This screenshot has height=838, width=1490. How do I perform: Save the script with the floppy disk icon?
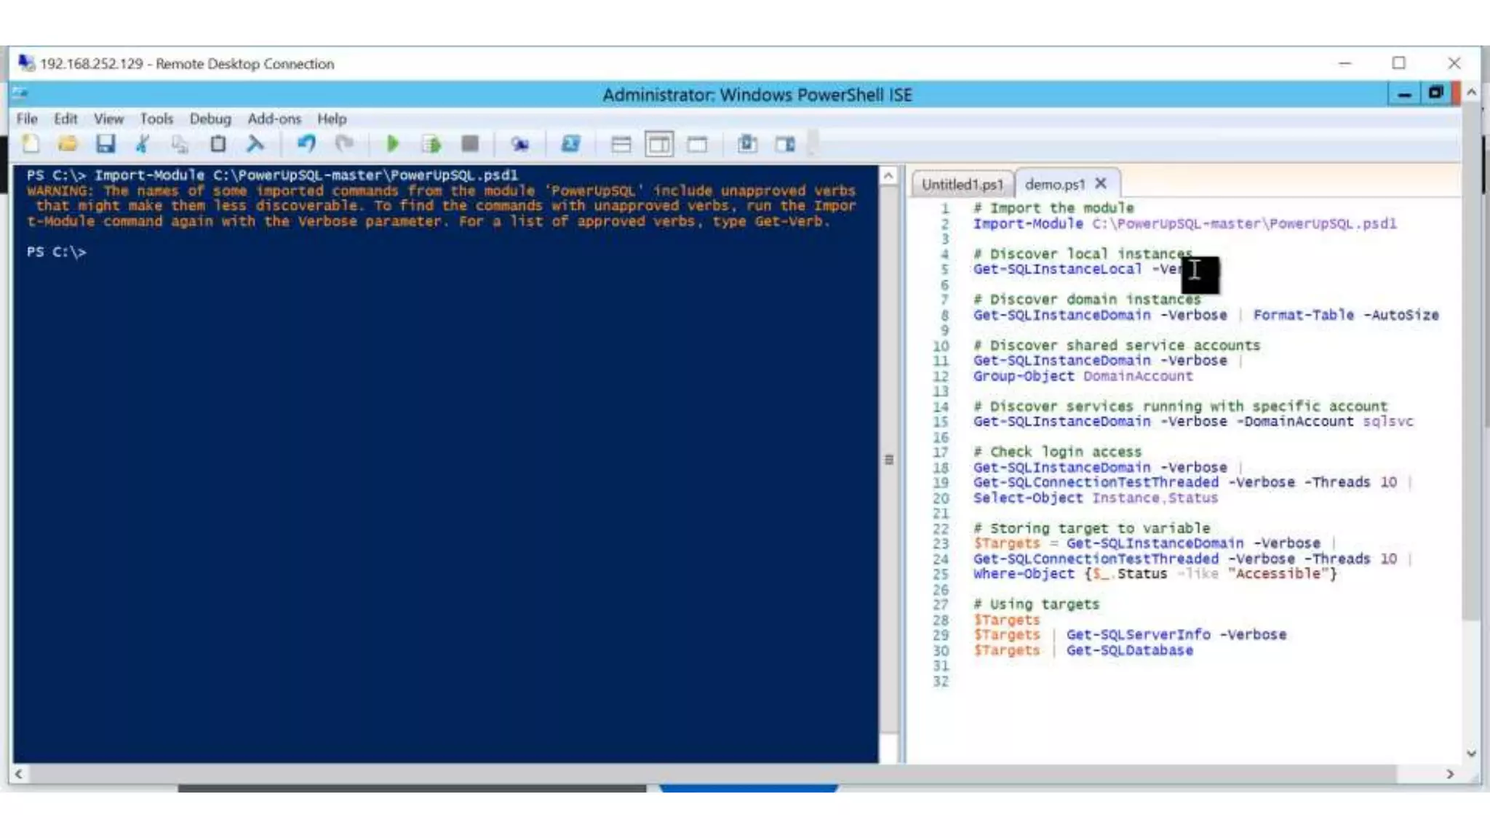pyautogui.click(x=105, y=144)
